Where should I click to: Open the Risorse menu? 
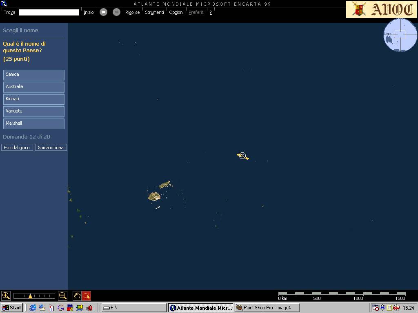point(133,12)
